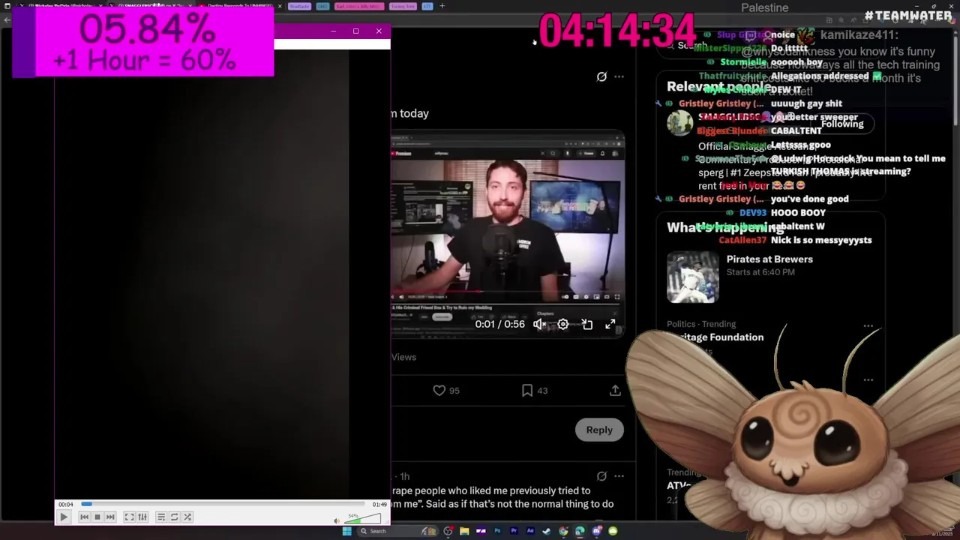Open the relevant person's profile avatar
Image resolution: width=960 pixels, height=540 pixels.
point(680,123)
